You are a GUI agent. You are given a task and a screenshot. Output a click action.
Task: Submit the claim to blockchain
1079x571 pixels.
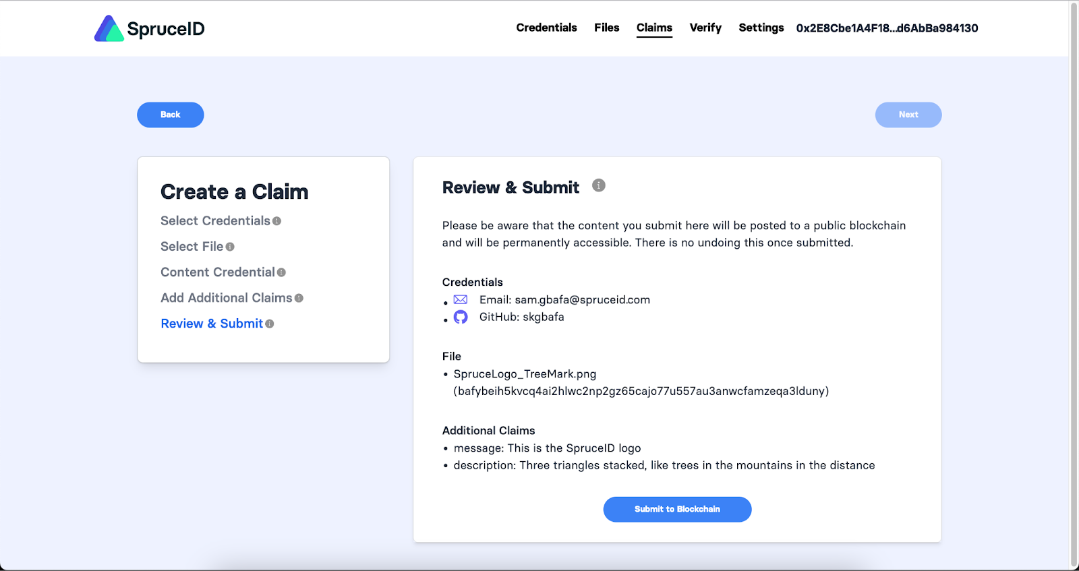click(677, 509)
